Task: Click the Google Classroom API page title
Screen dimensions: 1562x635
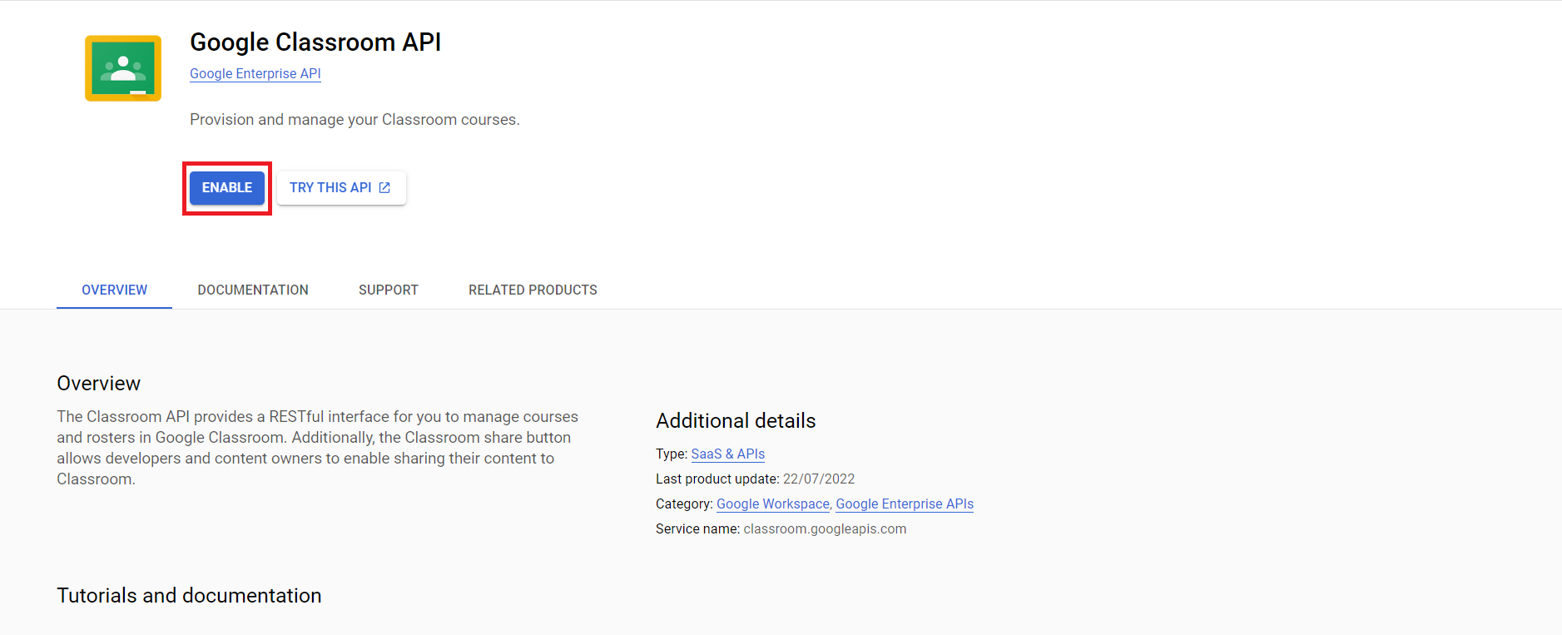Action: coord(315,42)
